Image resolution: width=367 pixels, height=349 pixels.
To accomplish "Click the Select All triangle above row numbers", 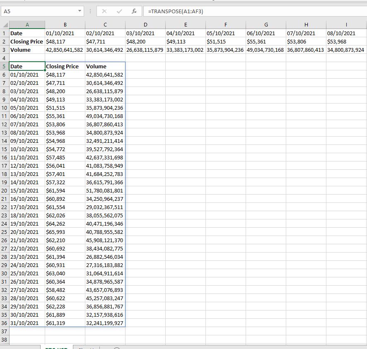I will pyautogui.click(x=4, y=24).
